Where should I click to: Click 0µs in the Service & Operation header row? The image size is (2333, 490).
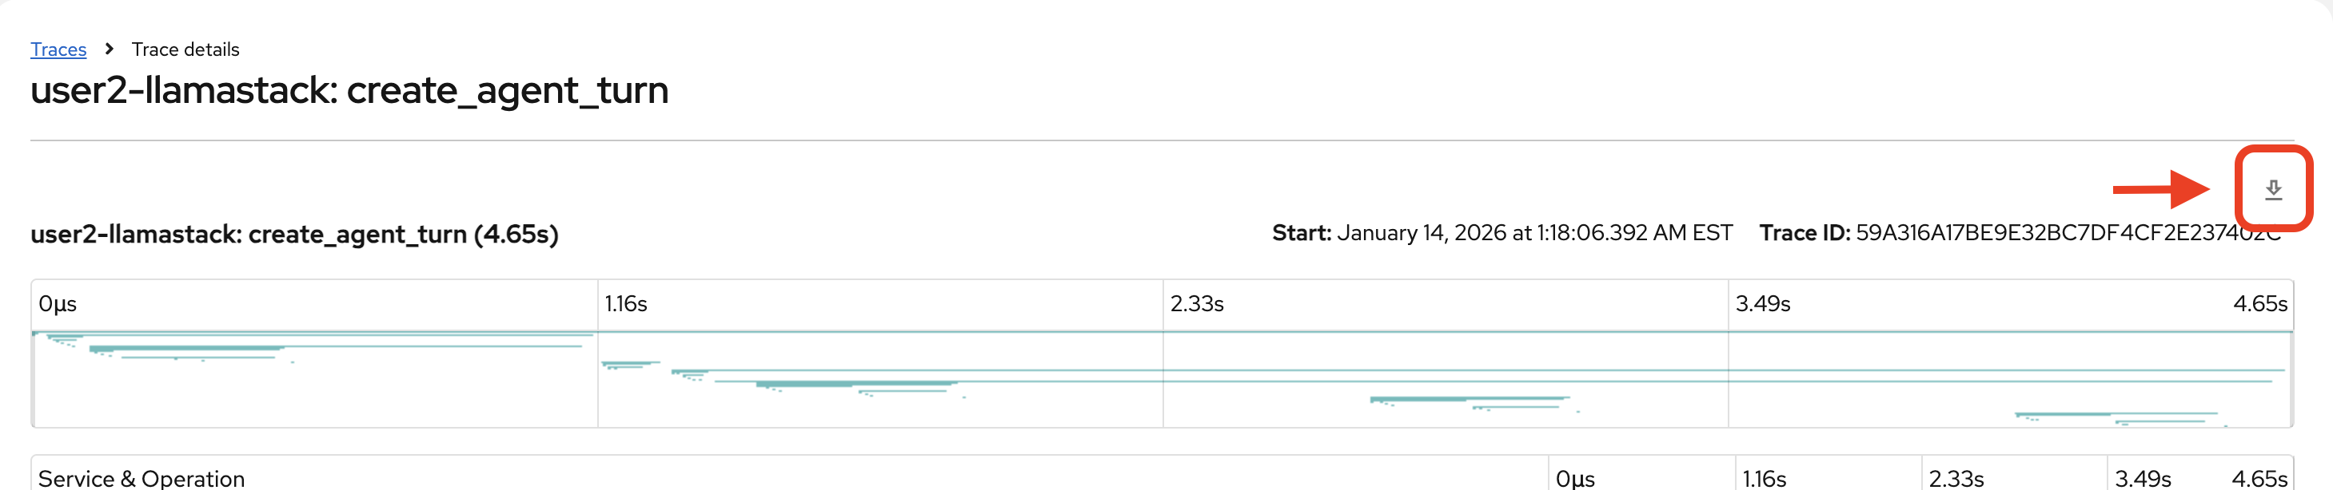1575,478
